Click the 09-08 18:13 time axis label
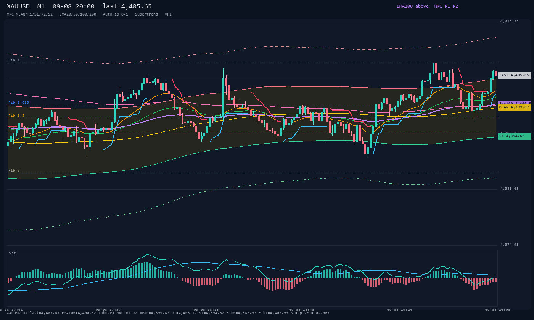The image size is (534, 320). (206, 310)
